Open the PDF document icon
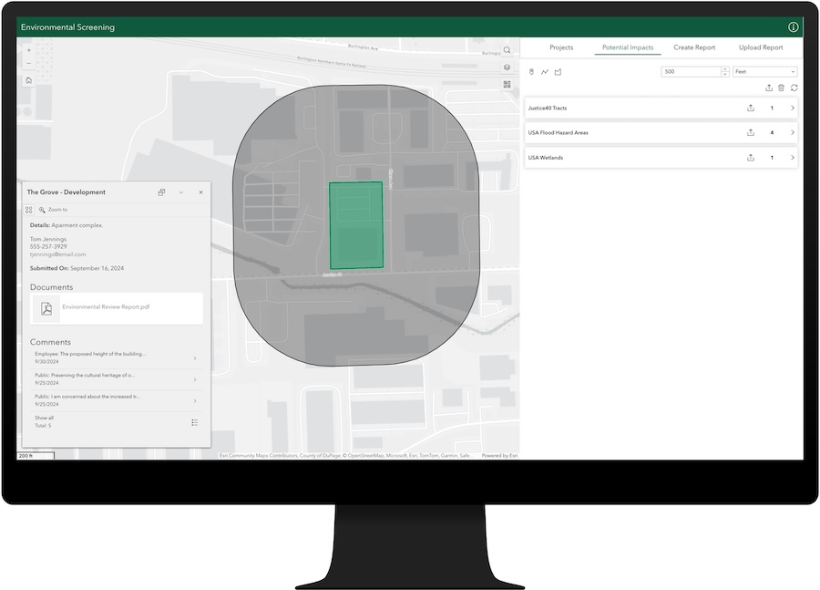Screen dimensions: 820x590 pos(46,308)
